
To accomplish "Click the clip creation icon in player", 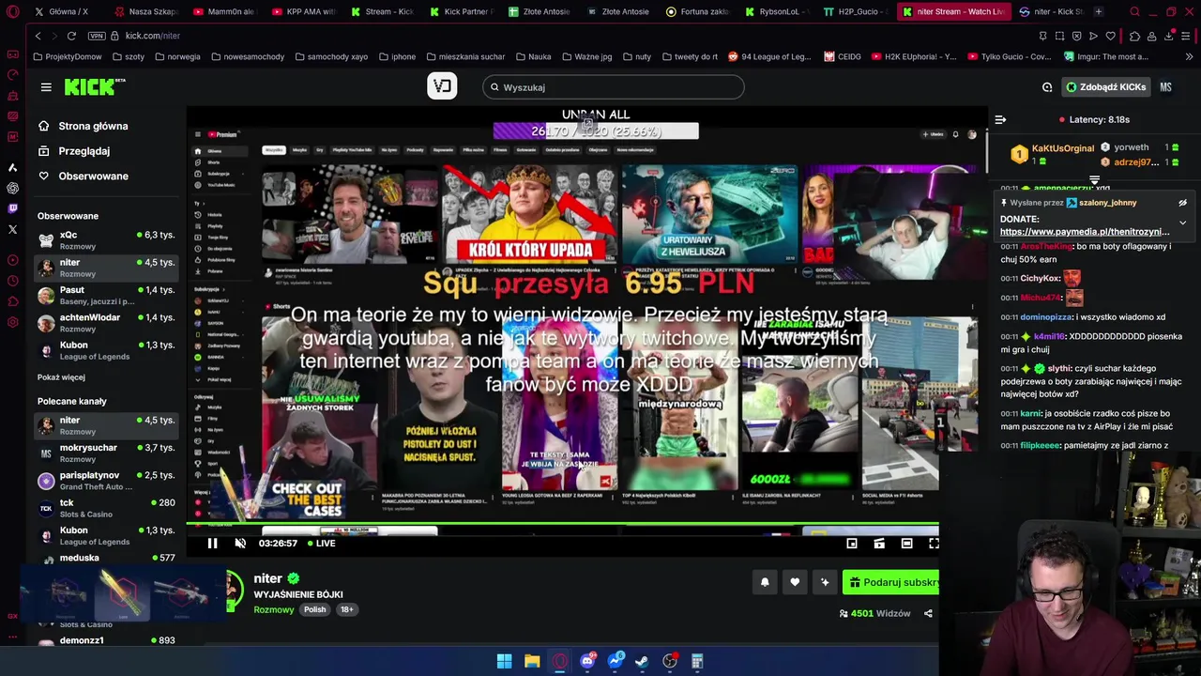I will click(879, 544).
